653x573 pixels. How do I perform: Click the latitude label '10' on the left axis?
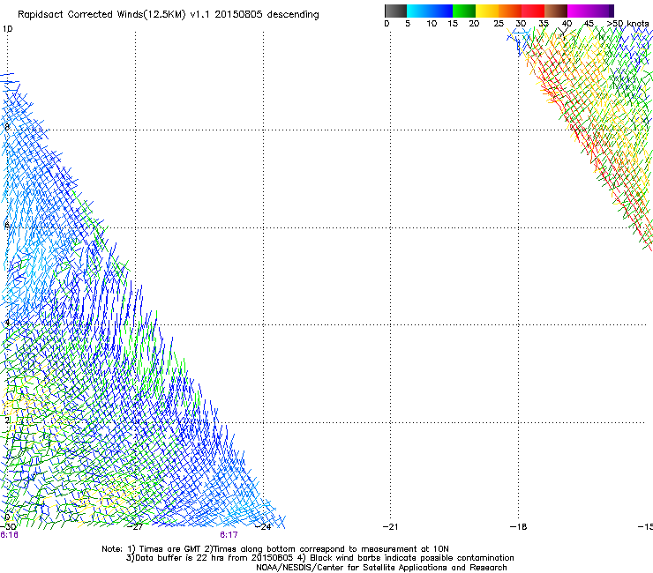7,29
